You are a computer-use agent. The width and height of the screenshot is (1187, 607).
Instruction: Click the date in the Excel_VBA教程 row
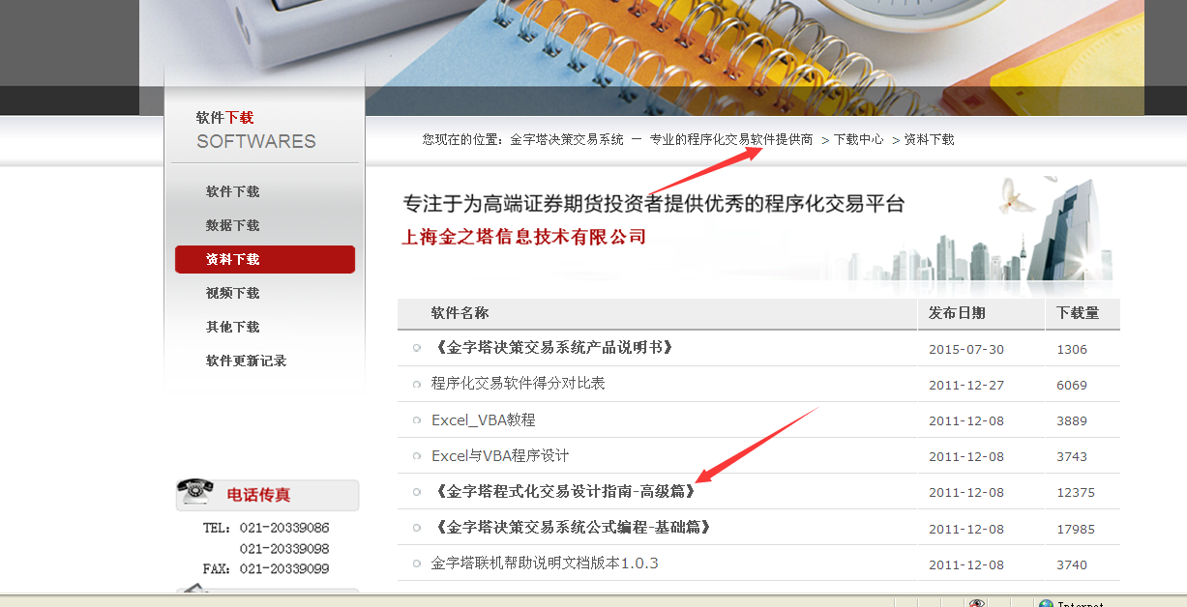[x=966, y=421]
